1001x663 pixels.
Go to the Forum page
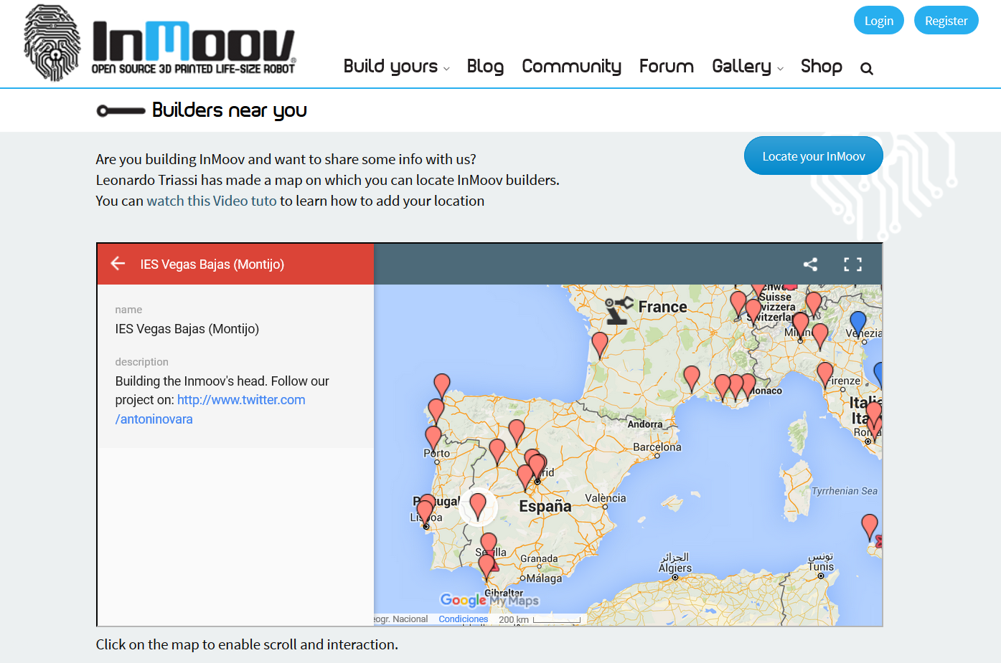(666, 67)
